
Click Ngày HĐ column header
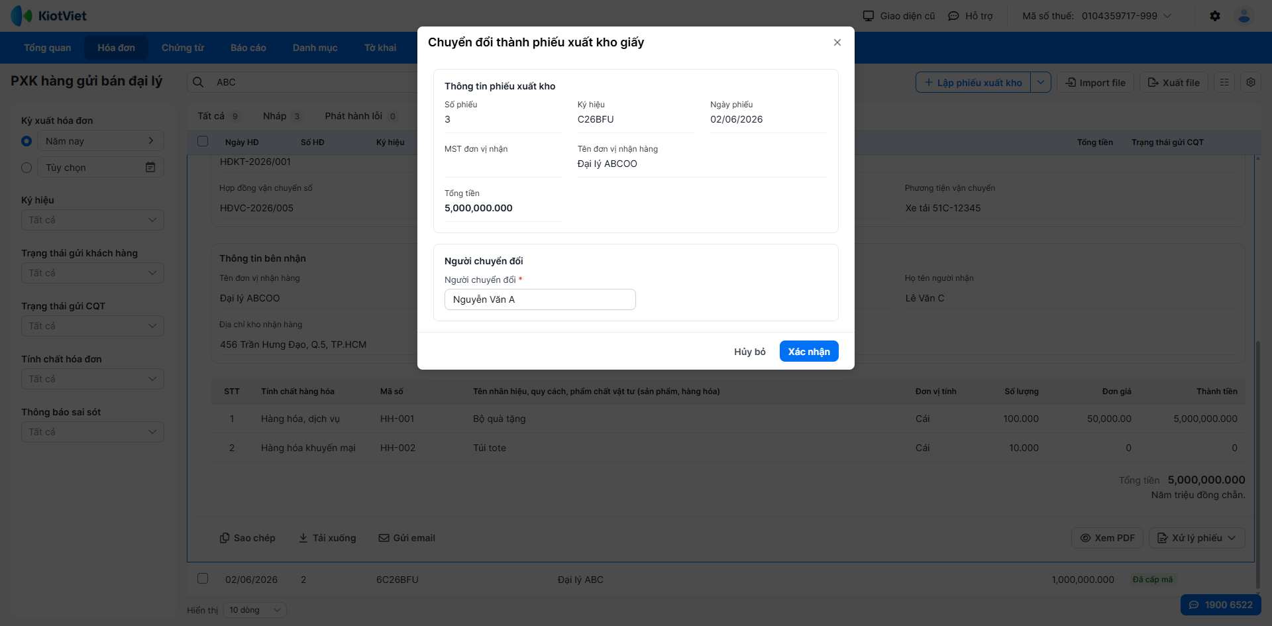coord(242,142)
